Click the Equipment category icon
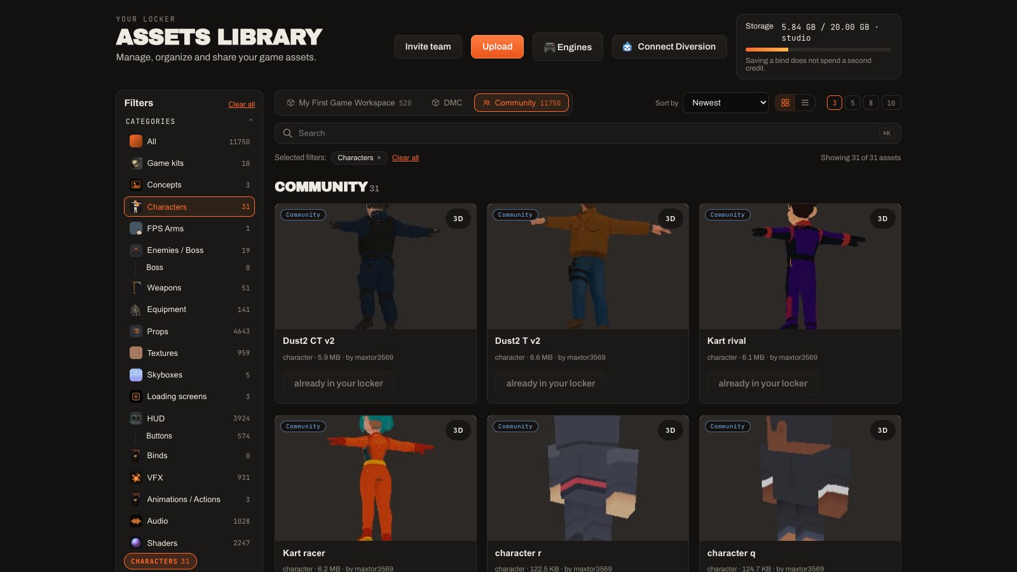Screen dimensions: 1017x572 pos(136,310)
